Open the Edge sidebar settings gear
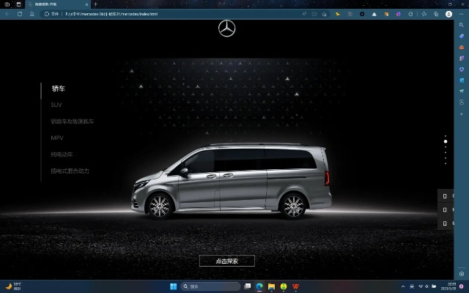The height and width of the screenshot is (293, 469). (x=462, y=273)
